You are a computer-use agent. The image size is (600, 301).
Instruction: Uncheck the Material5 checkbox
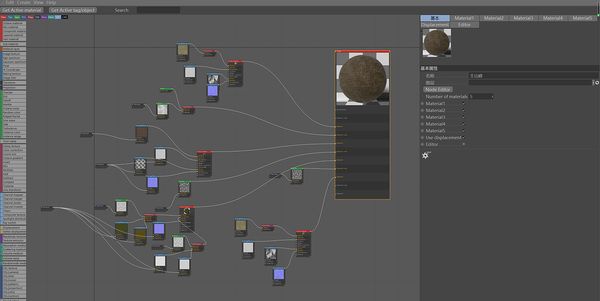coord(464,131)
